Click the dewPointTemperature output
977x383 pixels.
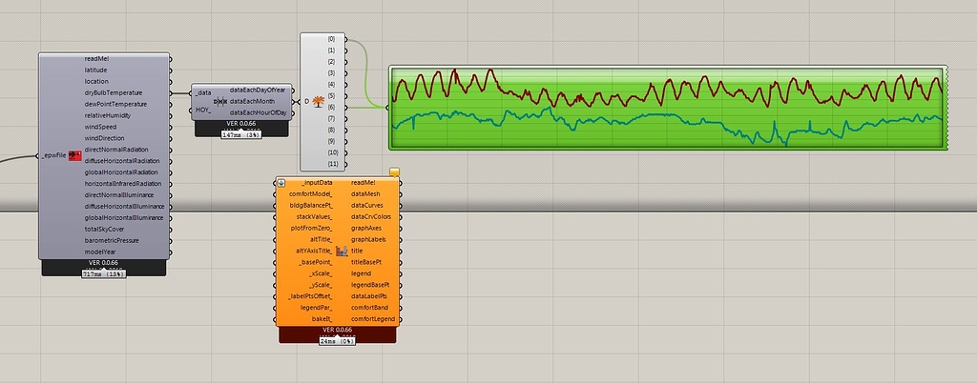coord(115,104)
